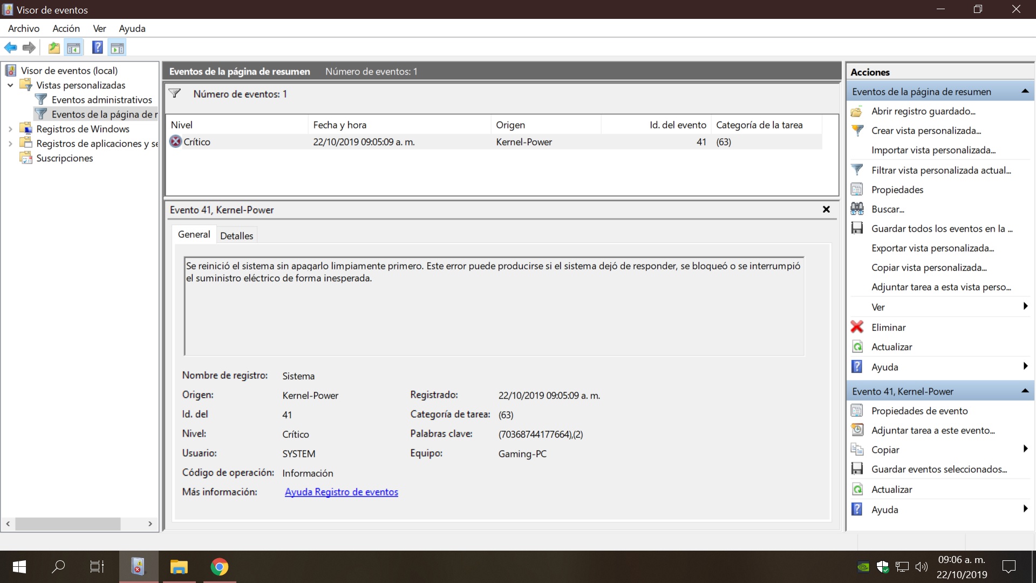Screen dimensions: 1036x583
Task: Click the Crear vista personalizada funnel icon
Action: pyautogui.click(x=857, y=131)
